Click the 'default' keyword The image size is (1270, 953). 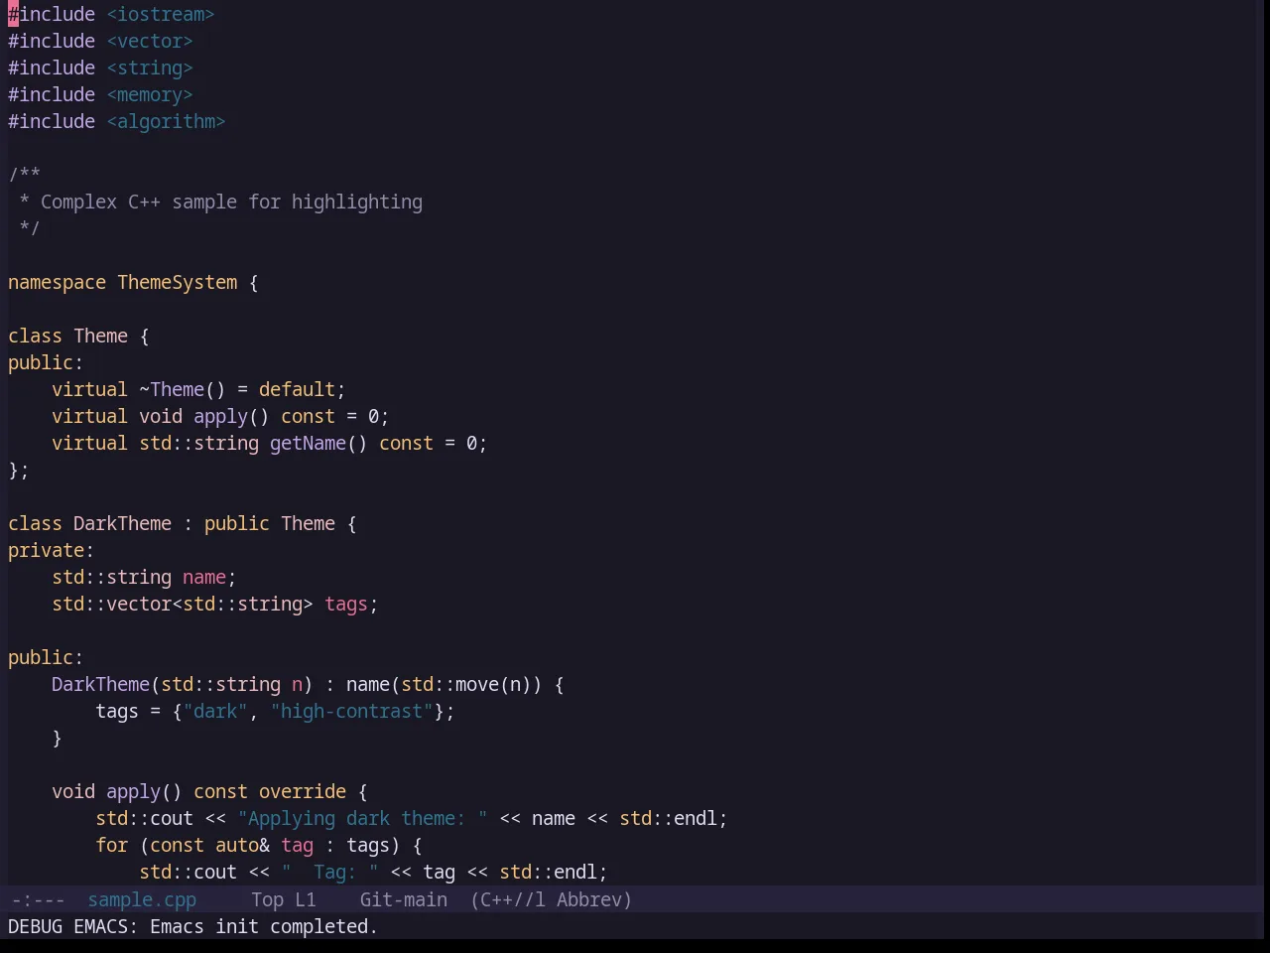pyautogui.click(x=297, y=389)
